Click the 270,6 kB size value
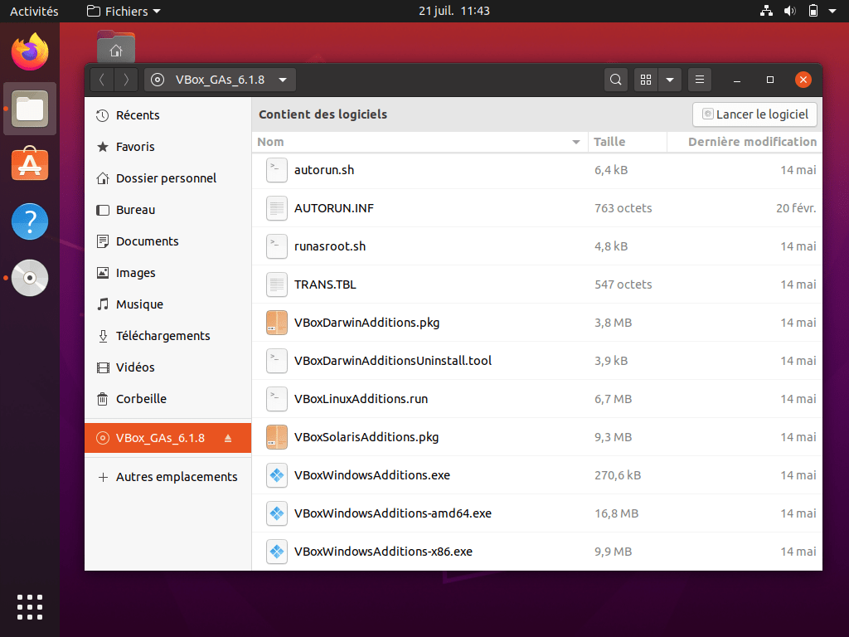 (x=618, y=475)
